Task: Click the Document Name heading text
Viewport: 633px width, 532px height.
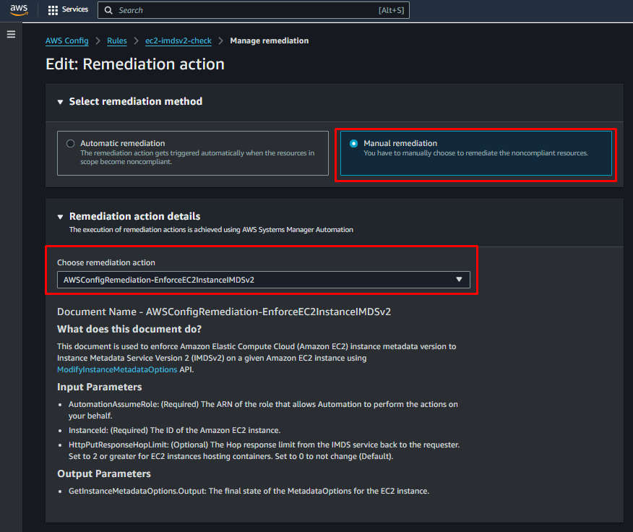Action: (x=224, y=312)
